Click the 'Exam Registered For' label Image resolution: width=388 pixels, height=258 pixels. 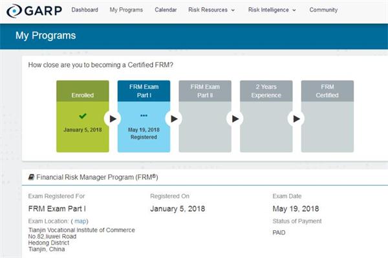click(56, 196)
